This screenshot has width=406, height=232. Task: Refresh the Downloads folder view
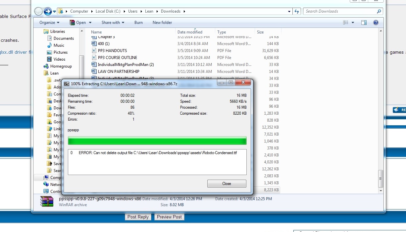click(x=297, y=11)
